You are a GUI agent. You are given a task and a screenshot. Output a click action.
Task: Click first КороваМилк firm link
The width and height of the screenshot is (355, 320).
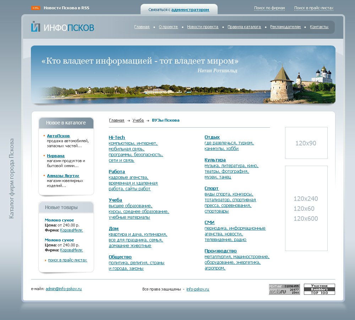coord(71,230)
